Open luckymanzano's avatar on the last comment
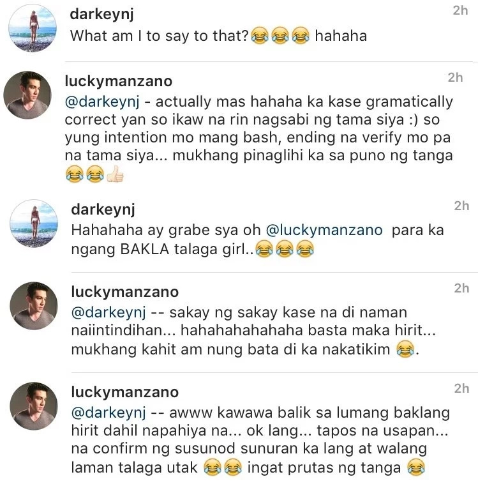The height and width of the screenshot is (486, 478). (x=34, y=406)
